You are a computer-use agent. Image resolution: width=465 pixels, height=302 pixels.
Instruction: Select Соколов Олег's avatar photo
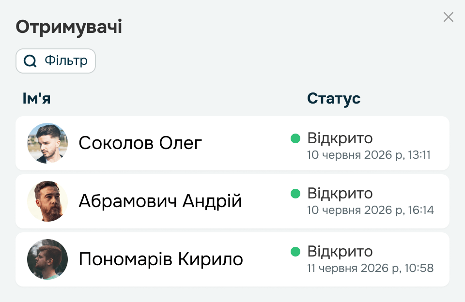coord(47,143)
